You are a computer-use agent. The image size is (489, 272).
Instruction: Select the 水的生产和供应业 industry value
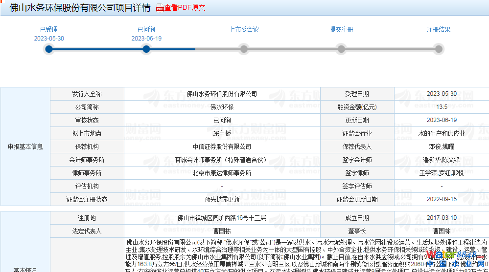click(442, 133)
